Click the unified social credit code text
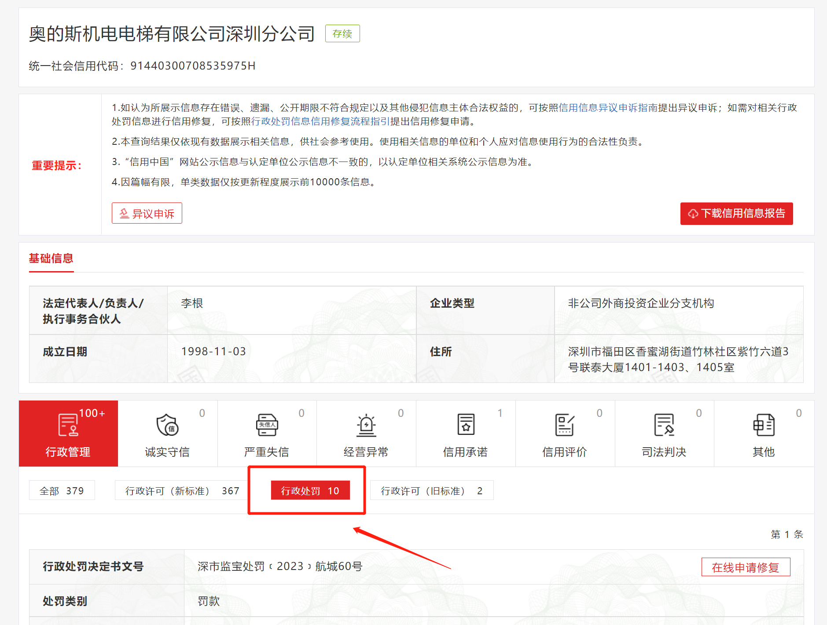 point(142,66)
